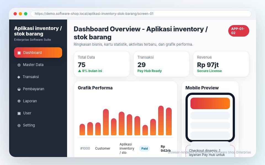Image resolution: width=265 pixels, height=165 pixels.
Task: Click the 'Grafik Performa' heading
Action: [x=95, y=88]
